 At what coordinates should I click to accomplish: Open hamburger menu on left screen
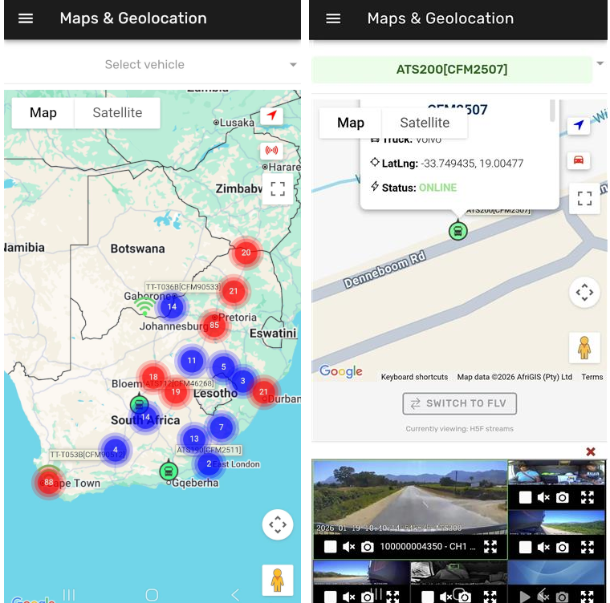pyautogui.click(x=26, y=18)
